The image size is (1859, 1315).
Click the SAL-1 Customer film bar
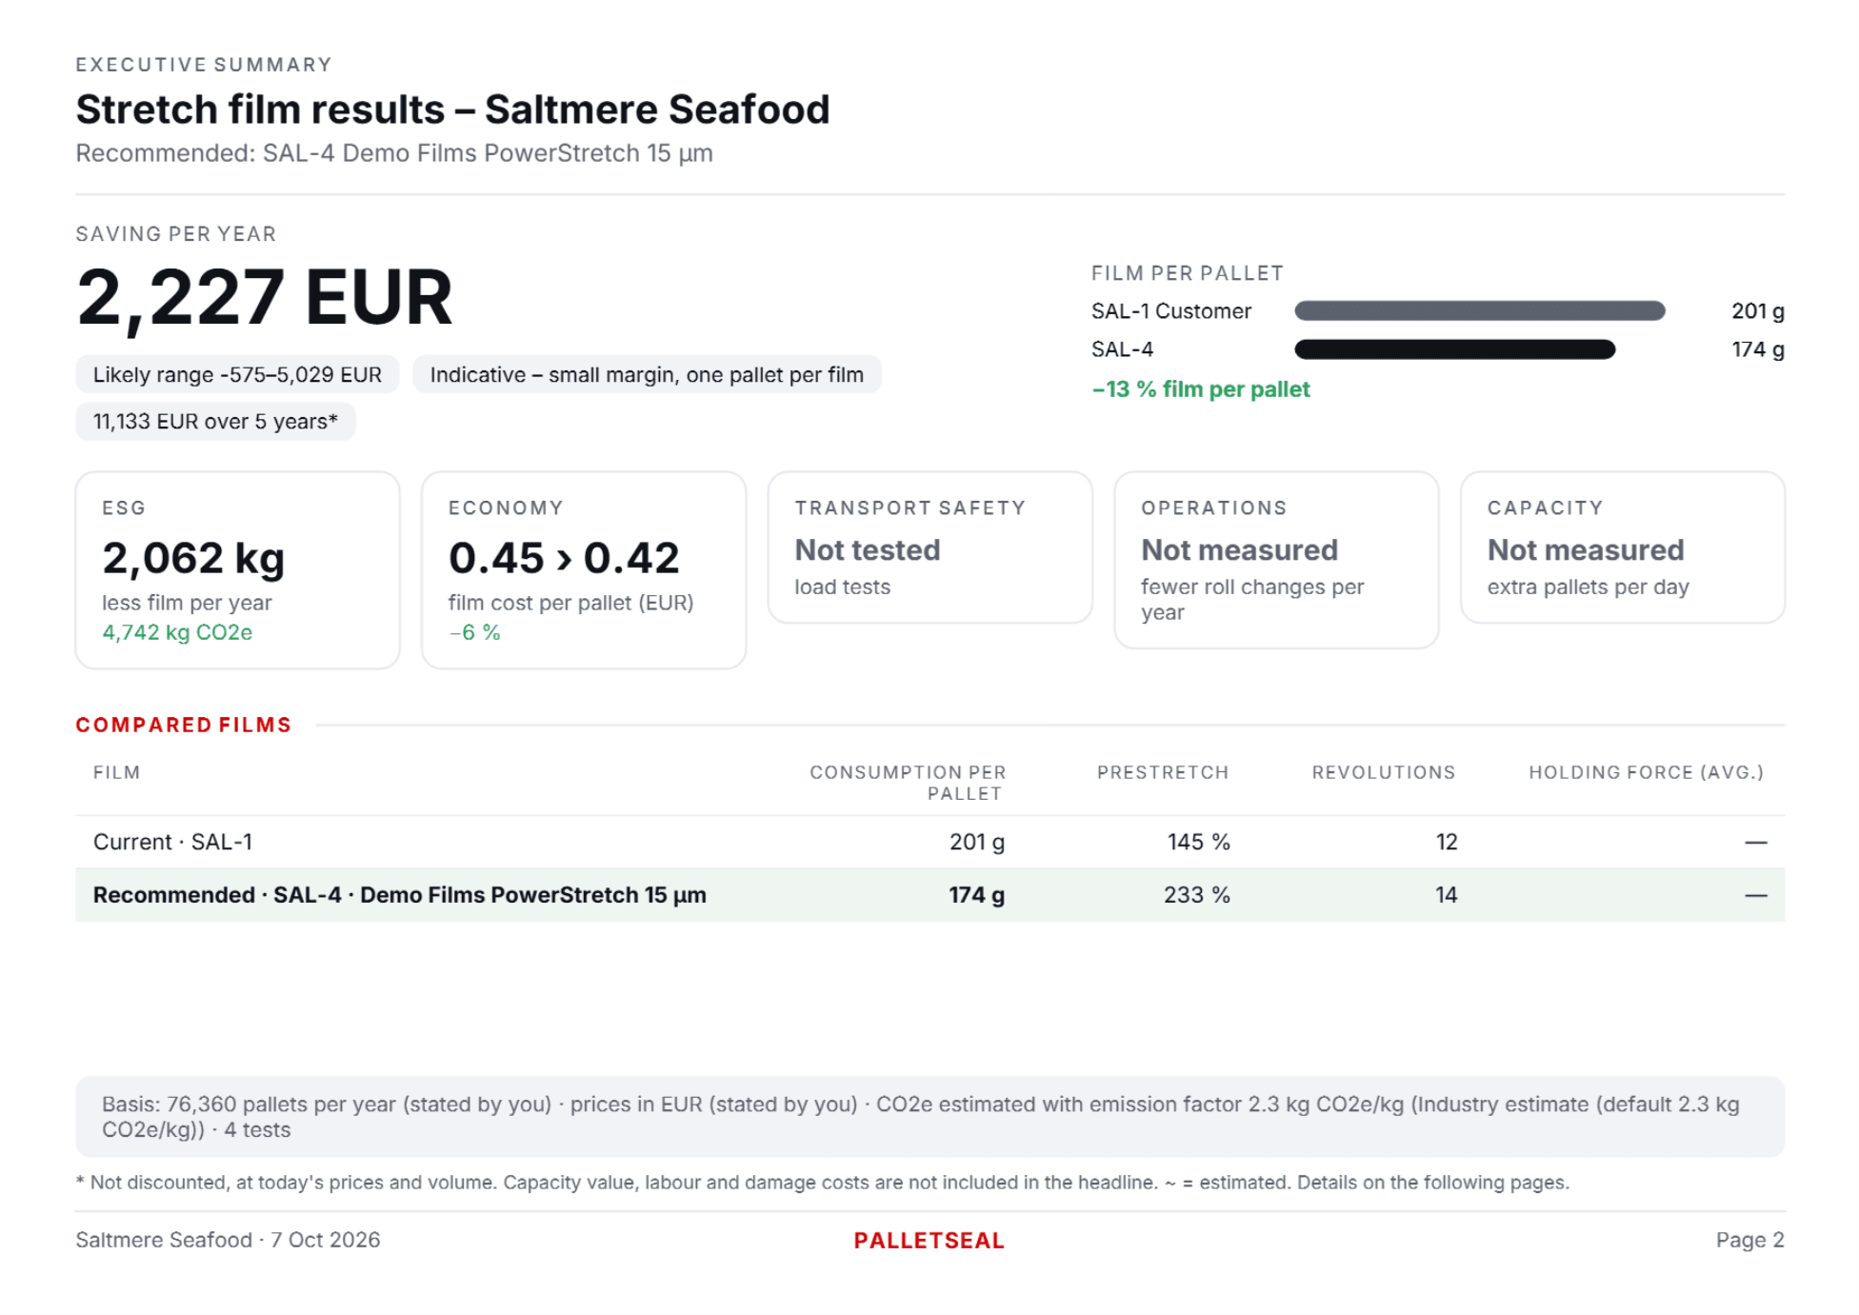coord(1479,310)
